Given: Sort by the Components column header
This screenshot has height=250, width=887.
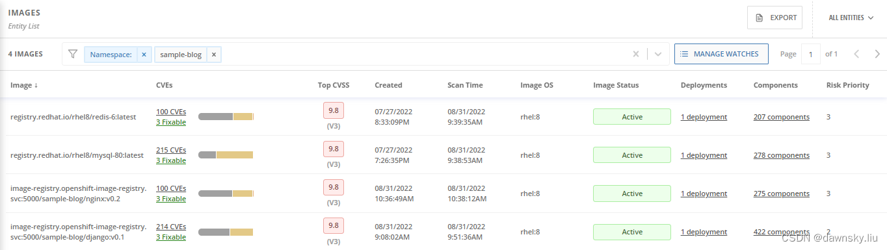Looking at the screenshot, I should click(x=776, y=85).
